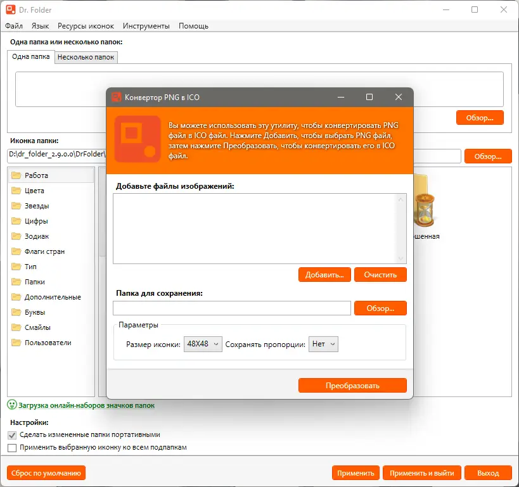Select the Смайлы category
519x487 pixels.
51,327
